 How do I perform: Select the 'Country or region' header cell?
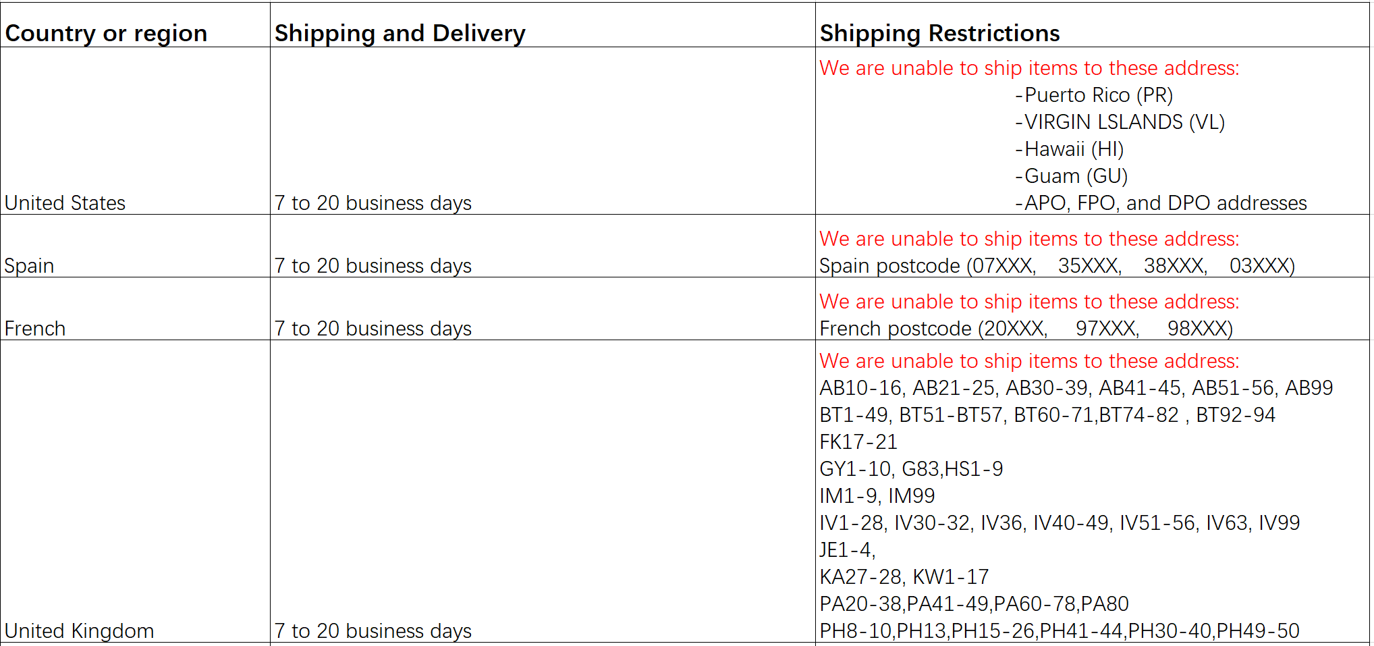(135, 25)
